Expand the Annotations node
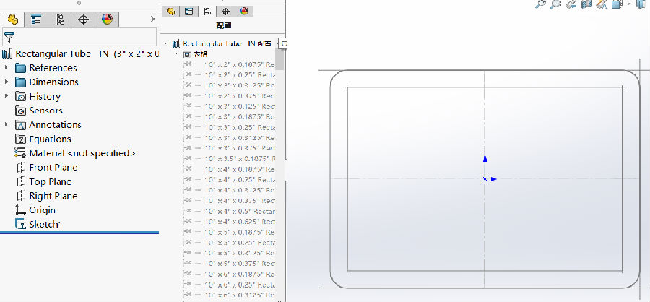The height and width of the screenshot is (302, 650). point(6,124)
